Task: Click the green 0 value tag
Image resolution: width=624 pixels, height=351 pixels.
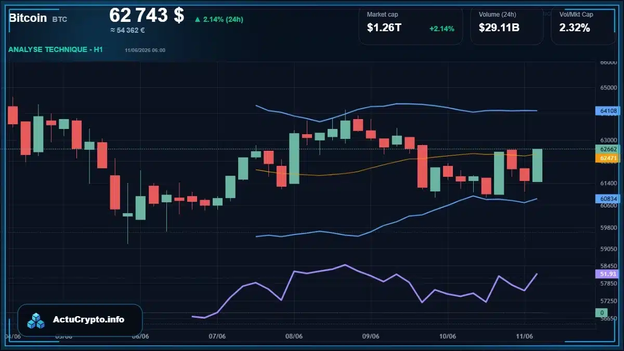Action: (602, 313)
